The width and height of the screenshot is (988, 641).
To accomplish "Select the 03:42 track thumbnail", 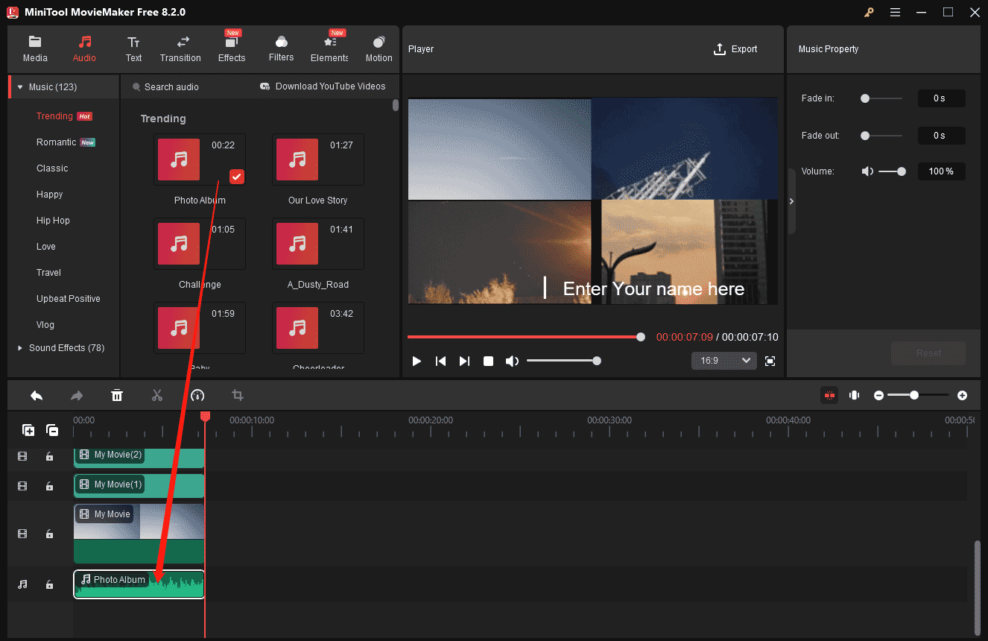I will [x=297, y=328].
